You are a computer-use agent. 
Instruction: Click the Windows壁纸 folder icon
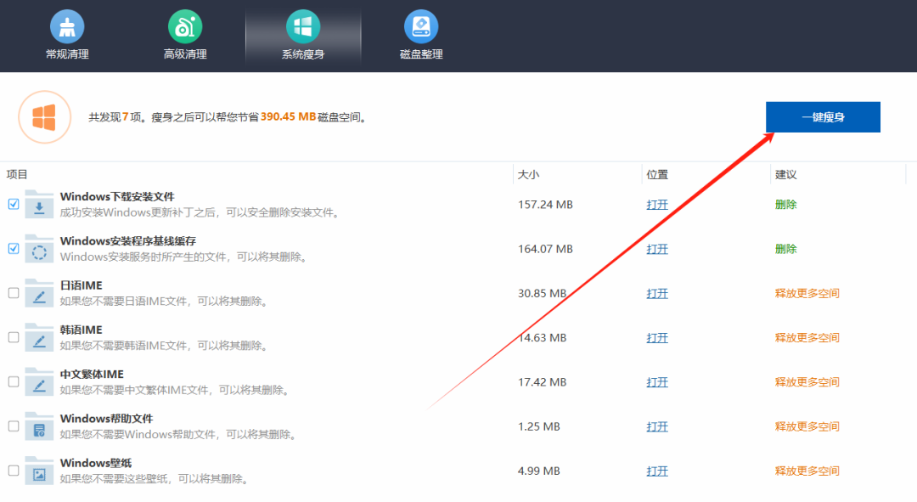coord(39,471)
